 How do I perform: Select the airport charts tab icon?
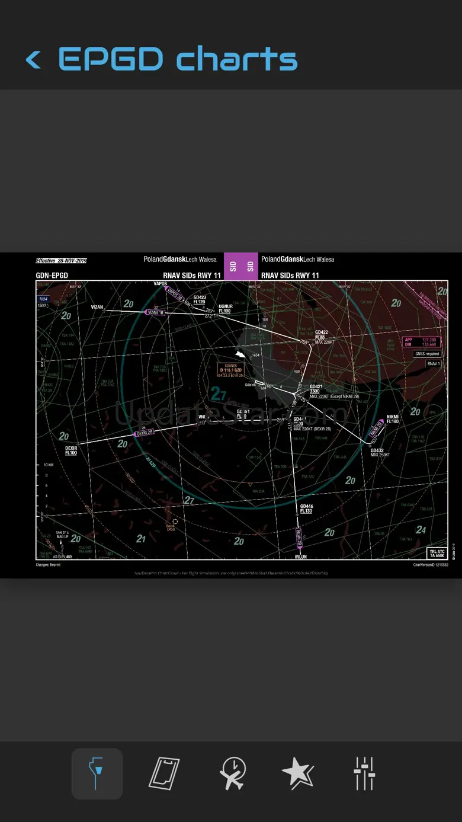[97, 773]
